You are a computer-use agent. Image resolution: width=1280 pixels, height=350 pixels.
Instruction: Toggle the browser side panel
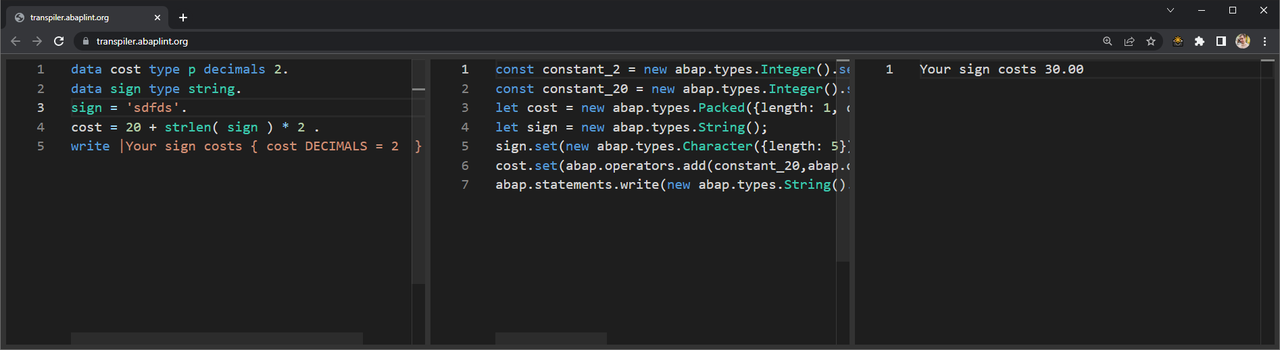[x=1221, y=41]
